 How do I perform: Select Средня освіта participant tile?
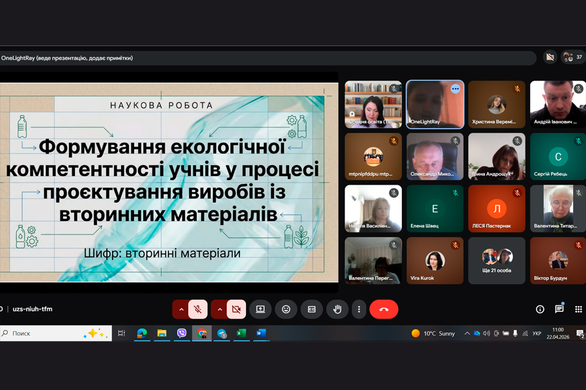pos(373,105)
